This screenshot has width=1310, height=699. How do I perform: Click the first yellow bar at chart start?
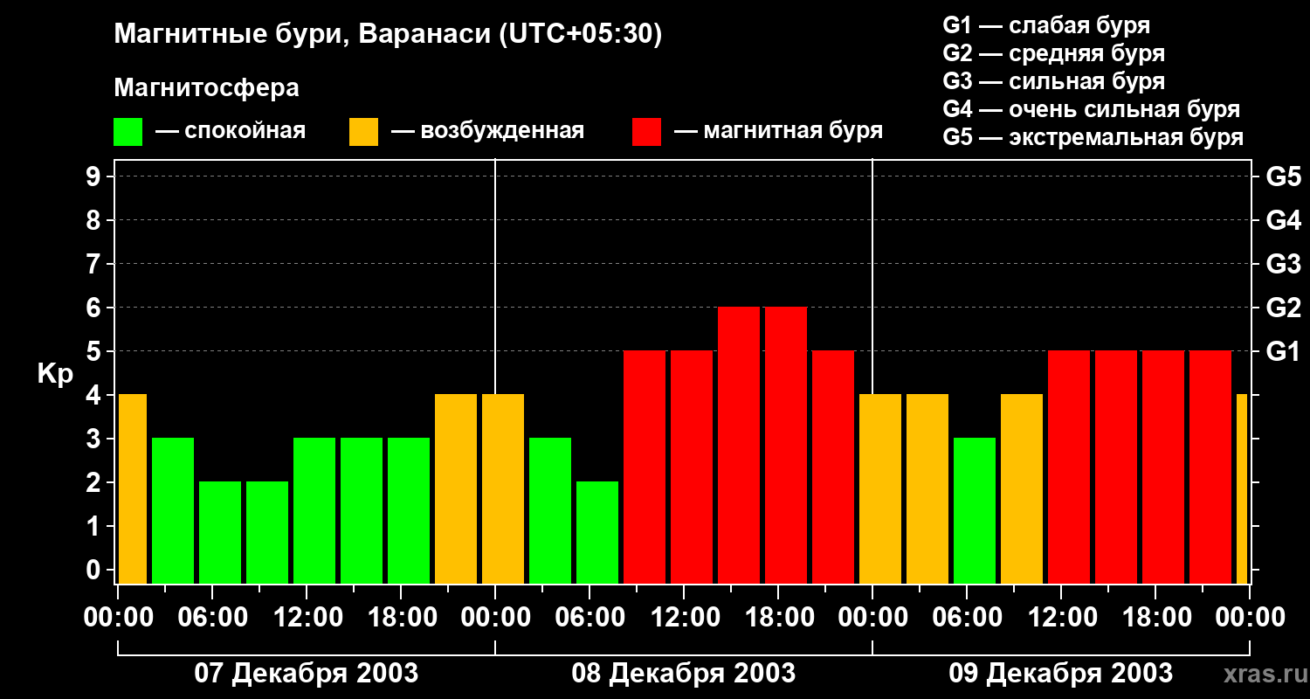(133, 488)
